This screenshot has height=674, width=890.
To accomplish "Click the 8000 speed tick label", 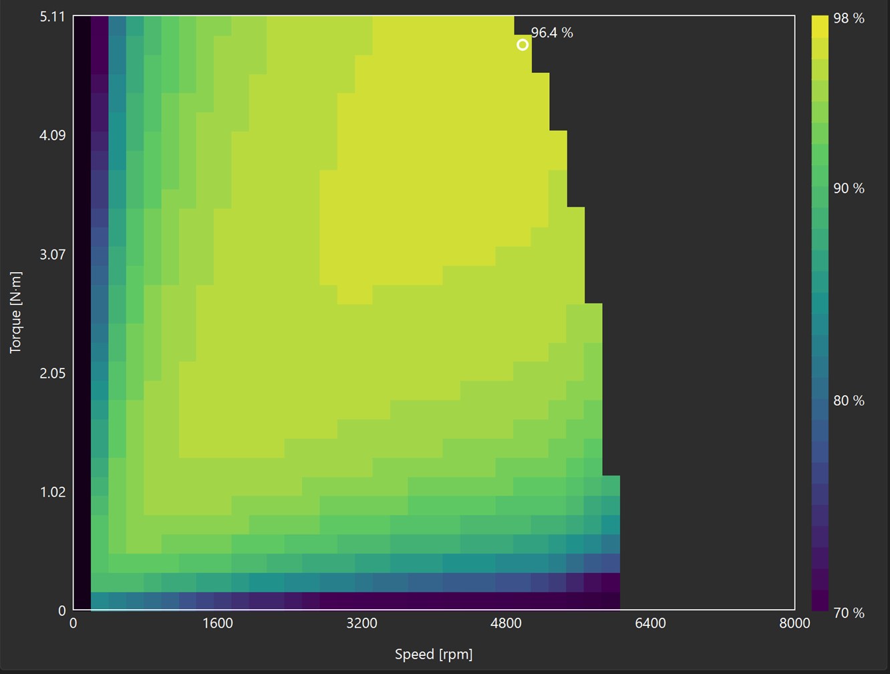I will pos(794,623).
